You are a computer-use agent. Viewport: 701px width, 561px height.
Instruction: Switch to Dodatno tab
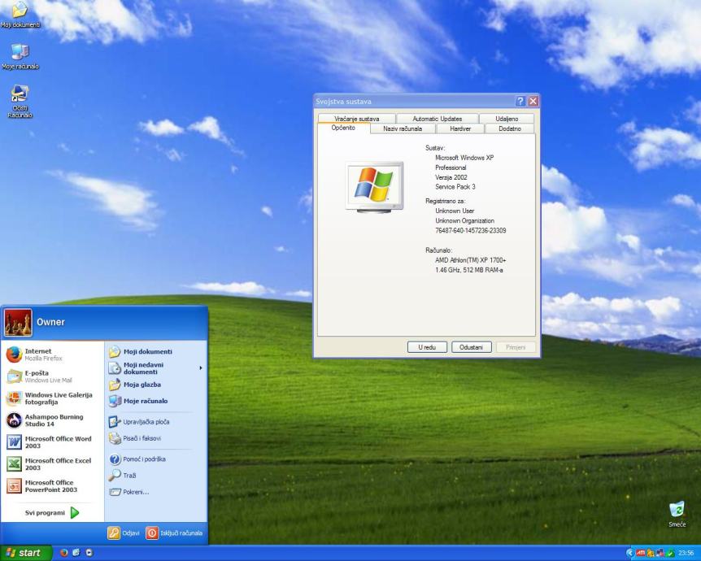coord(510,128)
